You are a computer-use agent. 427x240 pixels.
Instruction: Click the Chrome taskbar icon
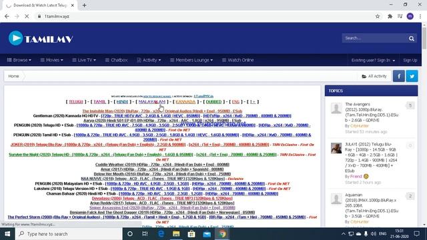click(x=222, y=234)
